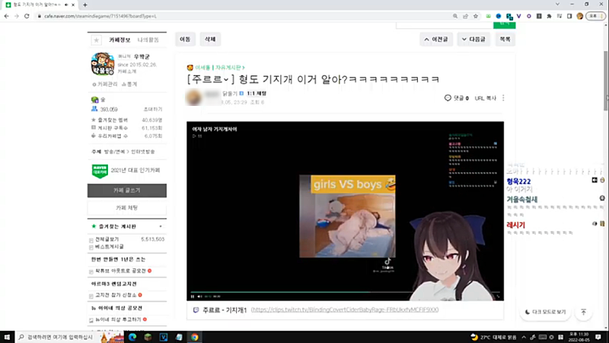Bookmark this page with the star icon
This screenshot has width=609, height=343.
tap(476, 16)
